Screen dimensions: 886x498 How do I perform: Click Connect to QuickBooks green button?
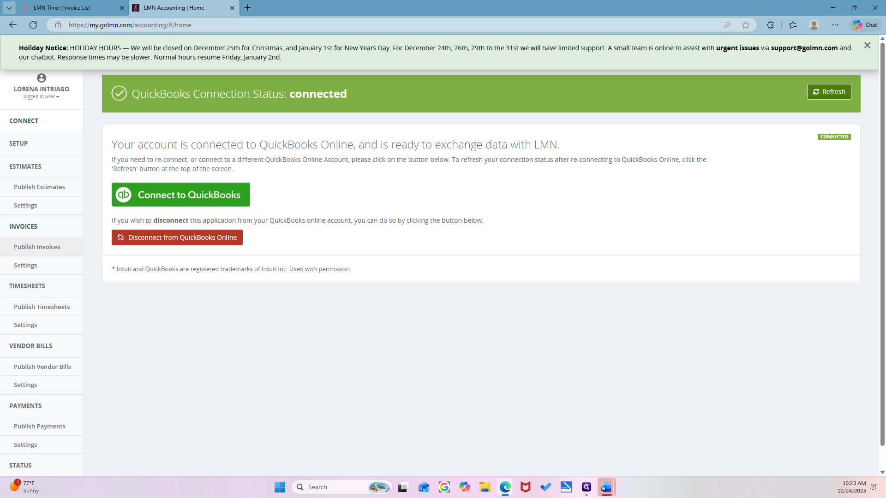181,195
